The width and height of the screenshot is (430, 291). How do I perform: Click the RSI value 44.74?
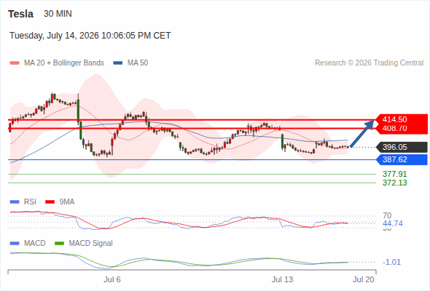(393, 223)
